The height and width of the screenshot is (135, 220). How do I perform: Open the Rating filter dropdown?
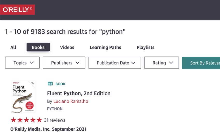(162, 63)
